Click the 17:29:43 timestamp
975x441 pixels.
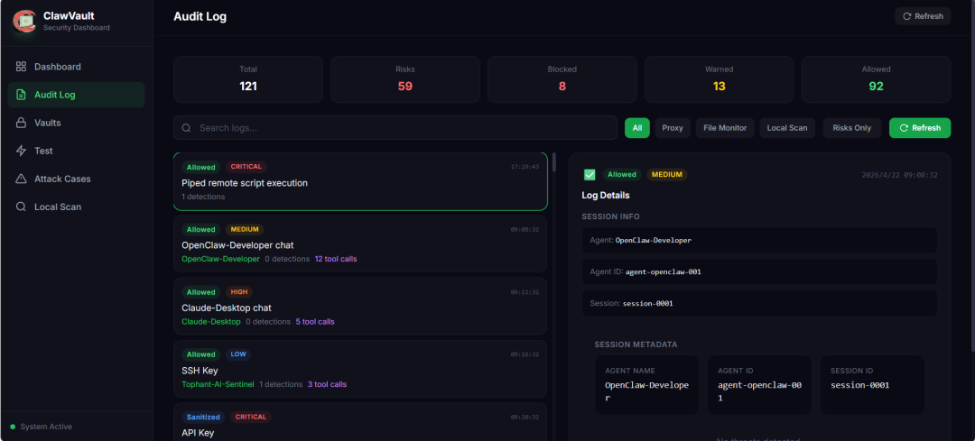pyautogui.click(x=525, y=167)
